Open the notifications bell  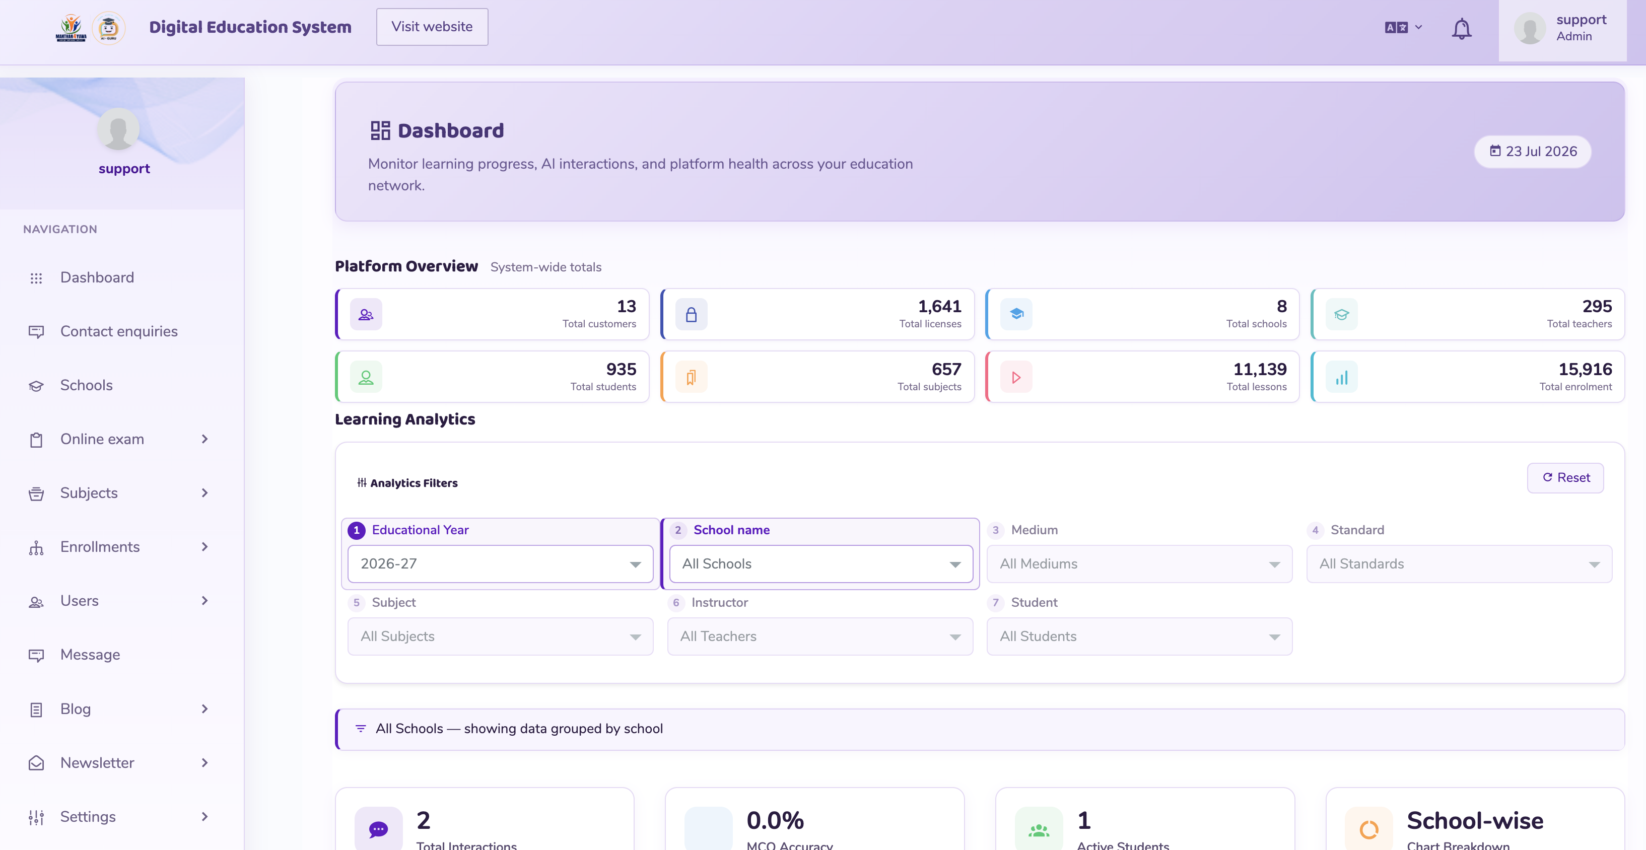1461,29
